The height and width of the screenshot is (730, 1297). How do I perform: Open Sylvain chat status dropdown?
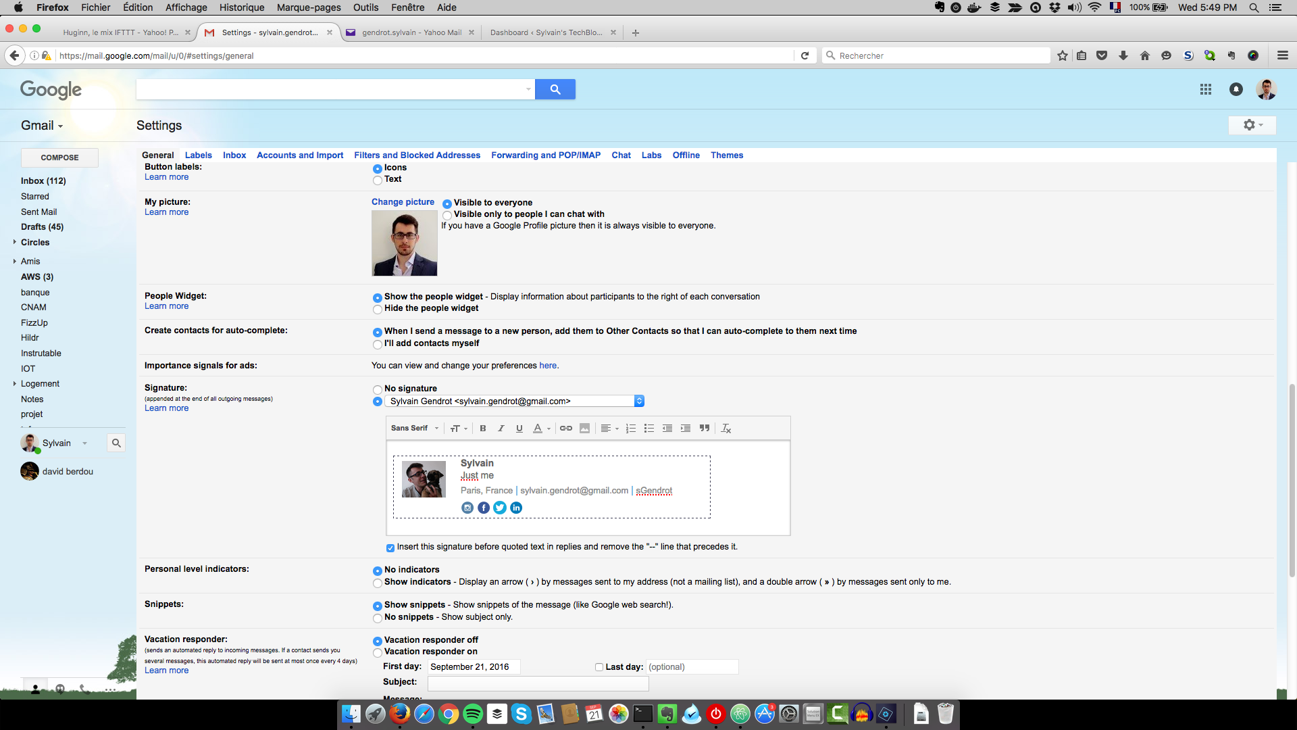click(x=84, y=443)
